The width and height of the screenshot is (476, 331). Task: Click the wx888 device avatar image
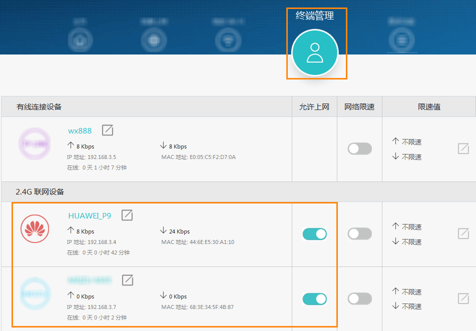(35, 144)
